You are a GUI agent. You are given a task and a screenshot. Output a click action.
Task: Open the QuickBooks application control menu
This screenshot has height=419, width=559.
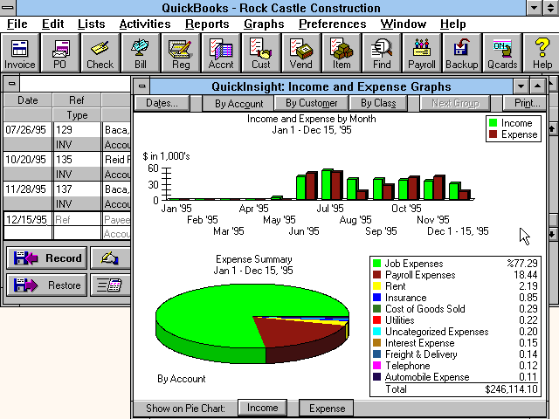[x=8, y=8]
